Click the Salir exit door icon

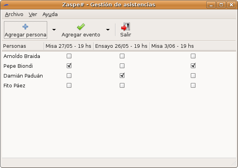tap(125, 27)
